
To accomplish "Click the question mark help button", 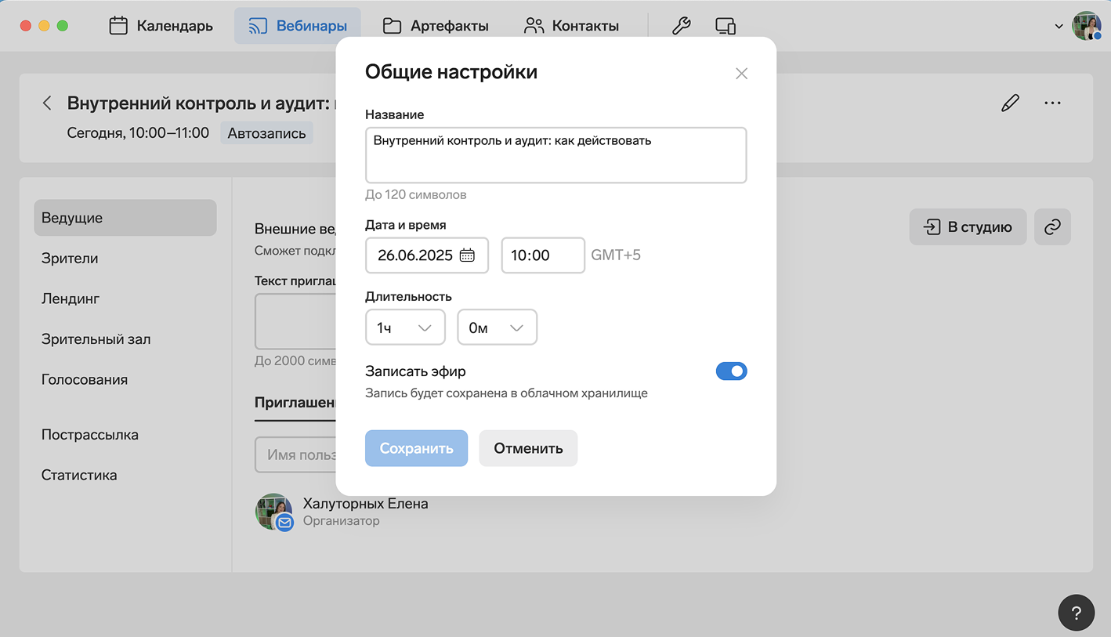I will 1076,613.
